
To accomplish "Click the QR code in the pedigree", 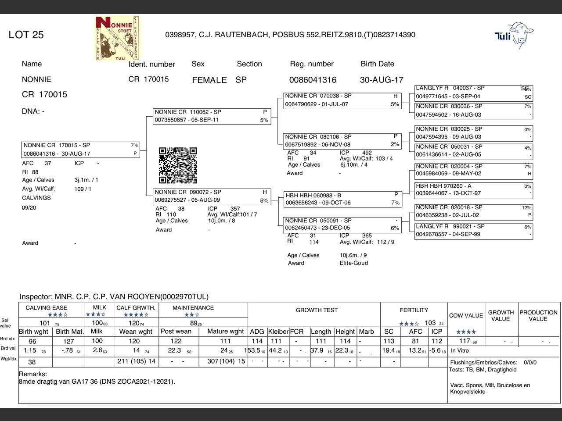I will pyautogui.click(x=178, y=165).
